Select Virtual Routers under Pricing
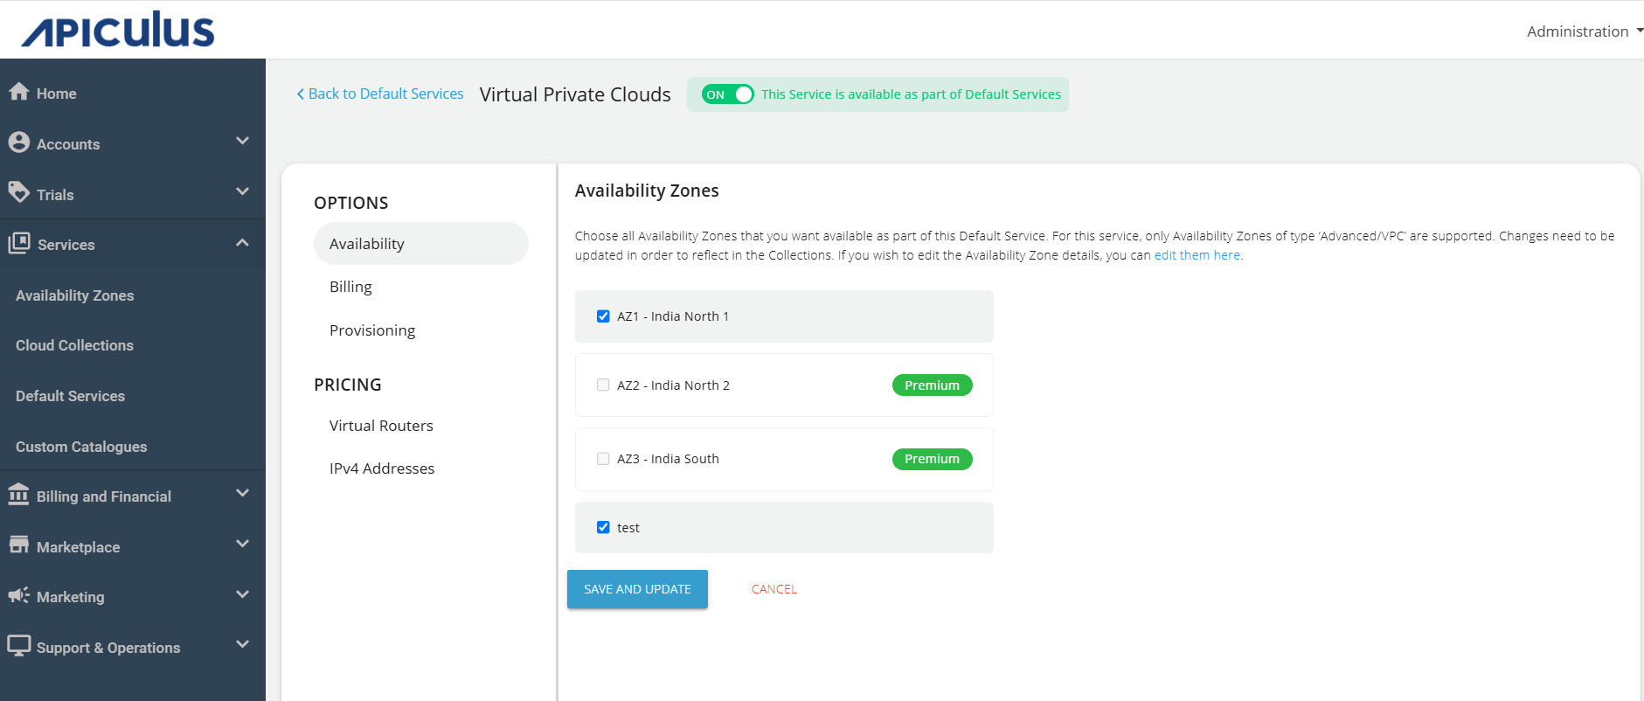Image resolution: width=1644 pixels, height=701 pixels. [381, 426]
